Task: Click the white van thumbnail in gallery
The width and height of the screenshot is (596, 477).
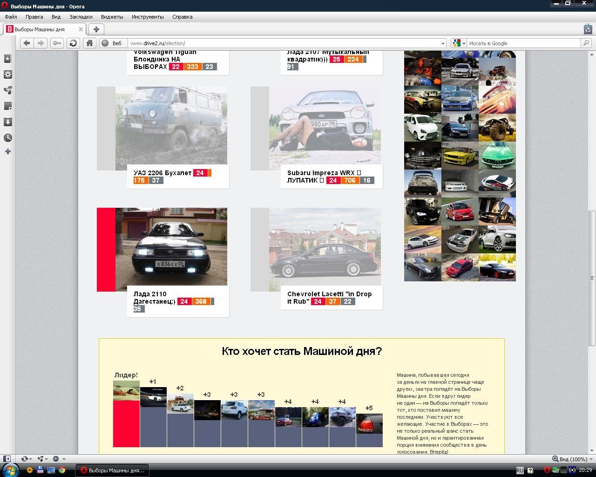Action: click(422, 128)
